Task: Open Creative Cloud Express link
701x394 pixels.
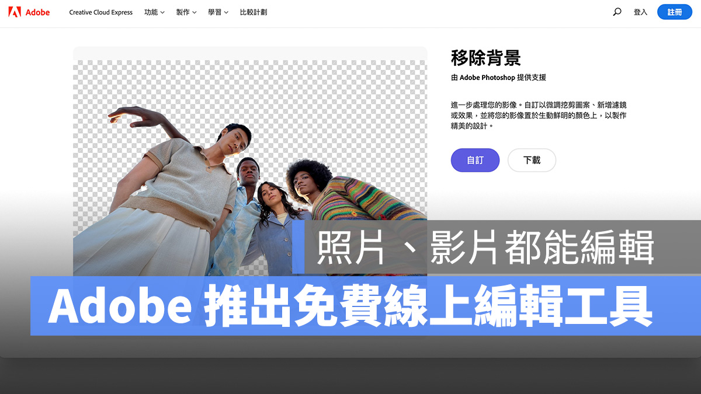Action: coord(101,12)
